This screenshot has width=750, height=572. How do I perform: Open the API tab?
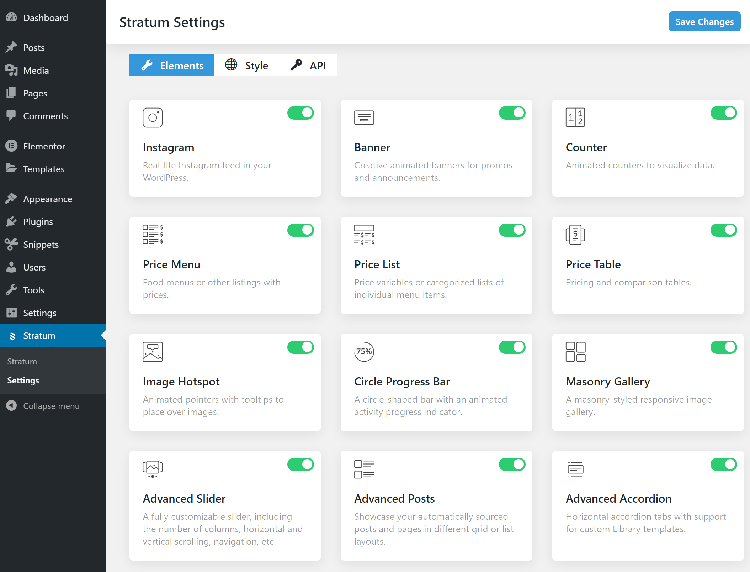point(308,65)
